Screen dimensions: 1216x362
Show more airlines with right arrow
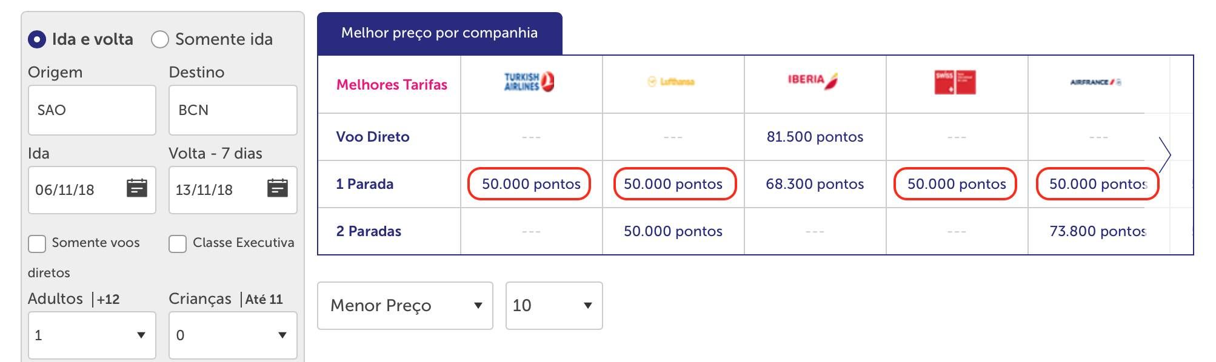pos(1164,155)
